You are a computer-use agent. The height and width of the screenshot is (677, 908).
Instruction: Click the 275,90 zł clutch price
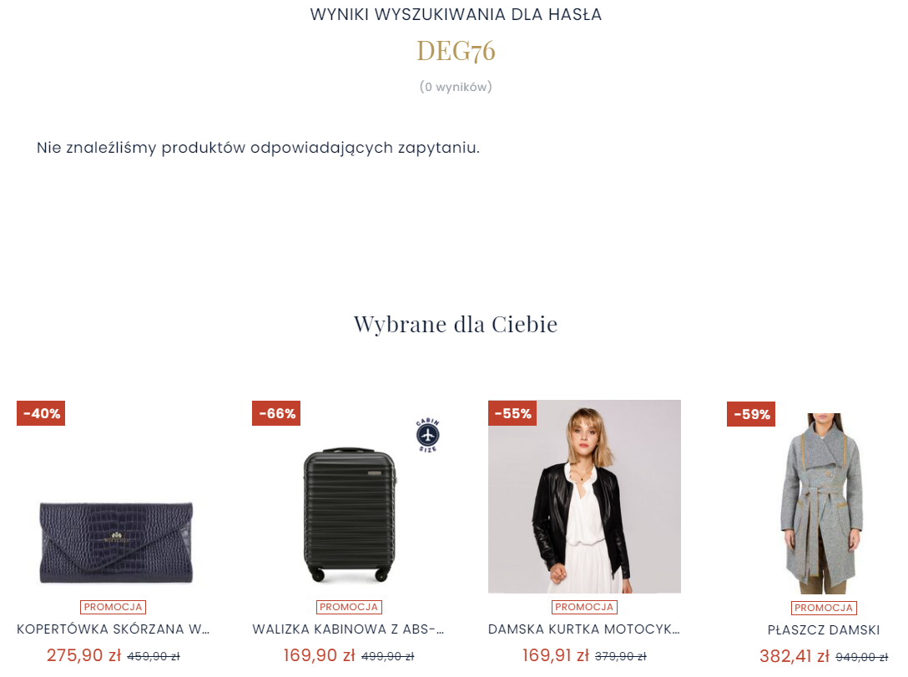84,655
